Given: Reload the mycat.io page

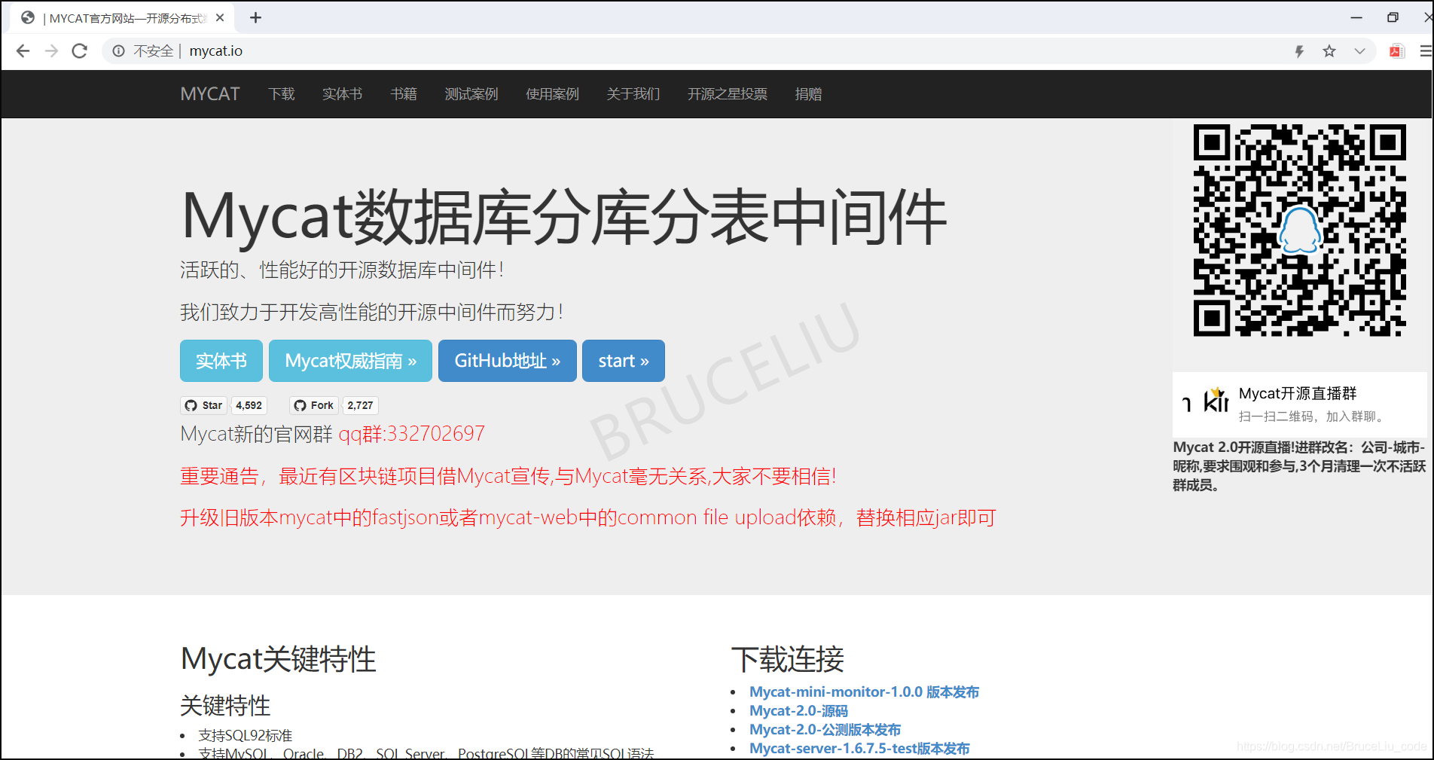Looking at the screenshot, I should click(79, 50).
